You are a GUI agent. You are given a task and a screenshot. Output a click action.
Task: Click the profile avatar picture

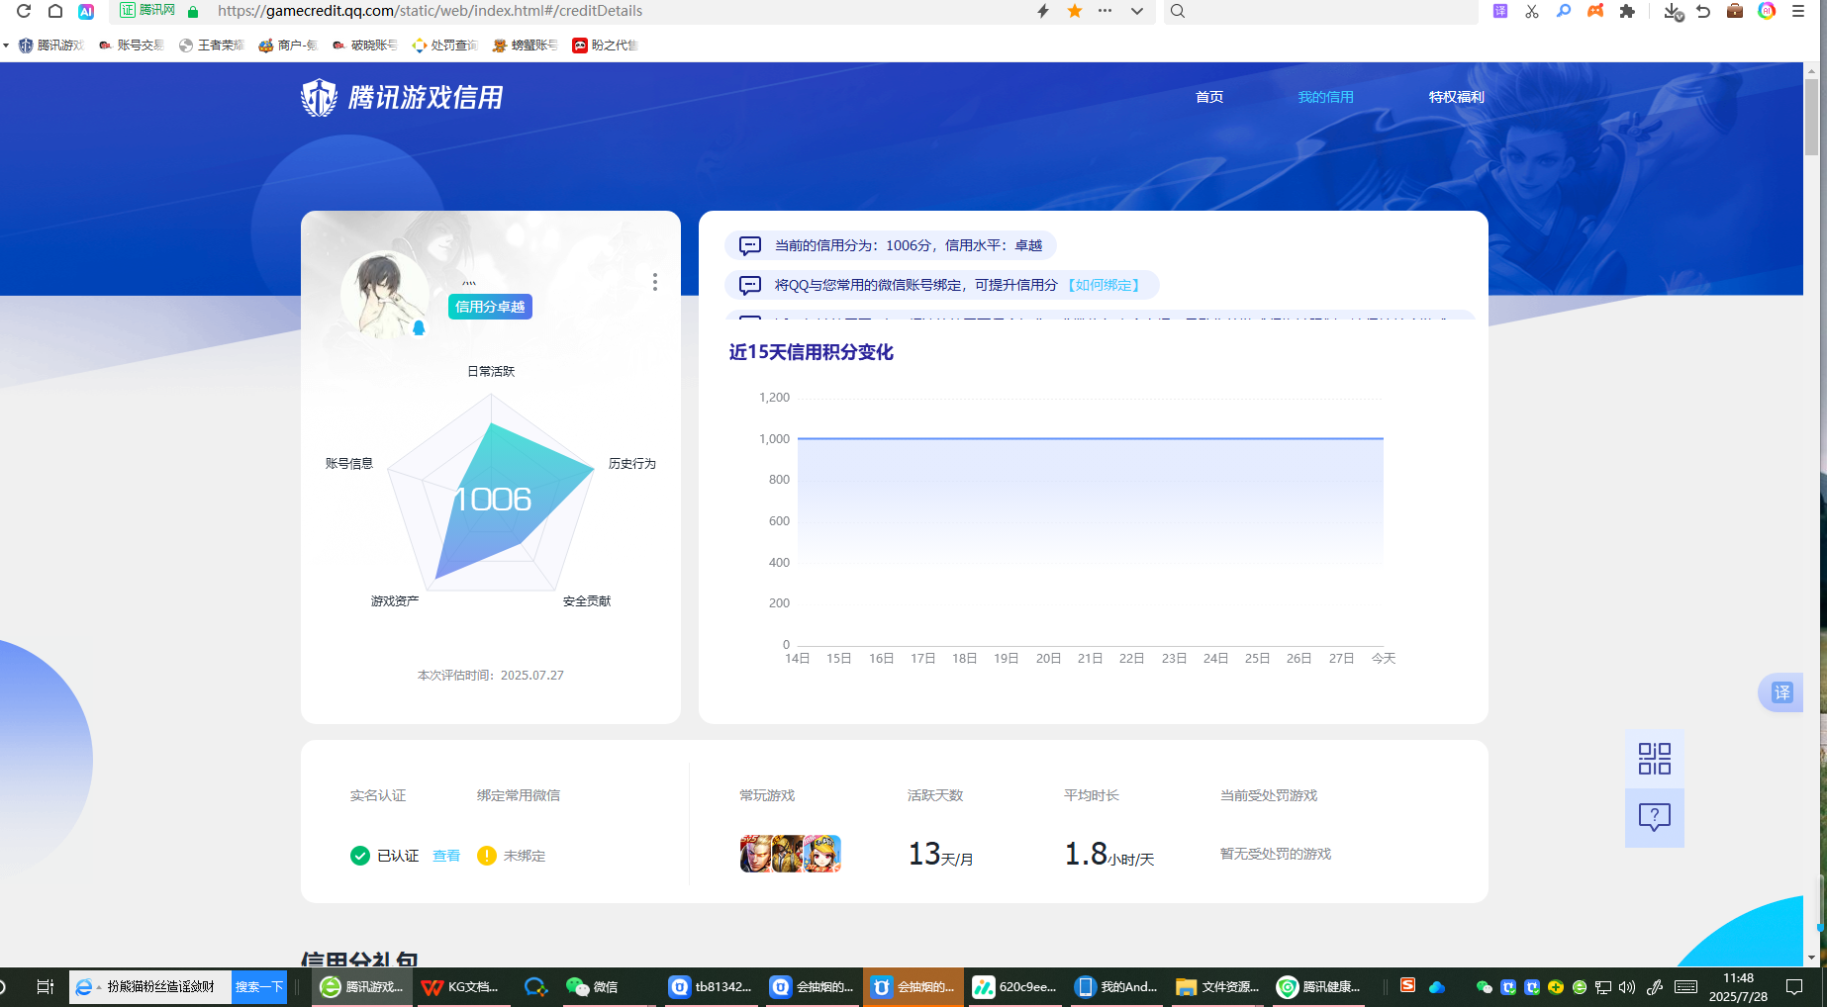coord(384,294)
